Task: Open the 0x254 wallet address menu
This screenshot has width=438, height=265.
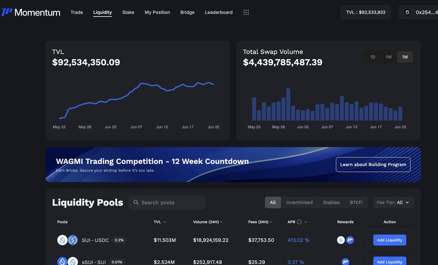Action: point(418,12)
